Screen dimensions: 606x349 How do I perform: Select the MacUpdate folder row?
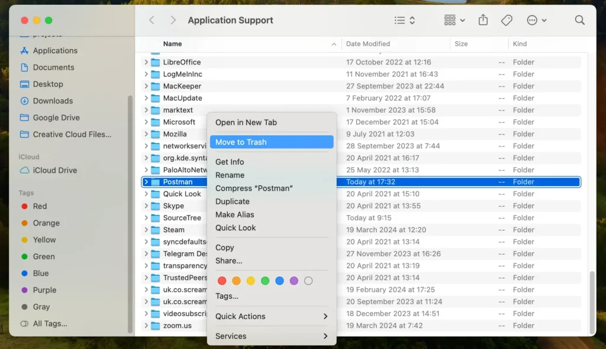coord(361,98)
